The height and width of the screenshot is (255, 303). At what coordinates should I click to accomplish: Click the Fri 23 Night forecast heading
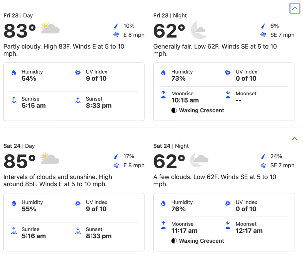[x=170, y=15]
